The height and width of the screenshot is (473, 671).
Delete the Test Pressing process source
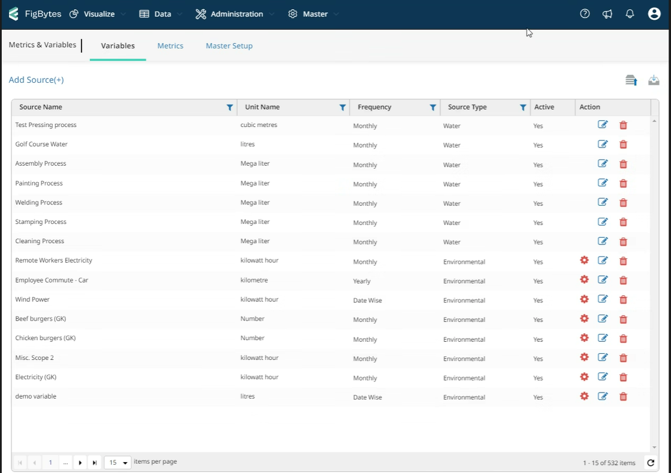(x=623, y=125)
